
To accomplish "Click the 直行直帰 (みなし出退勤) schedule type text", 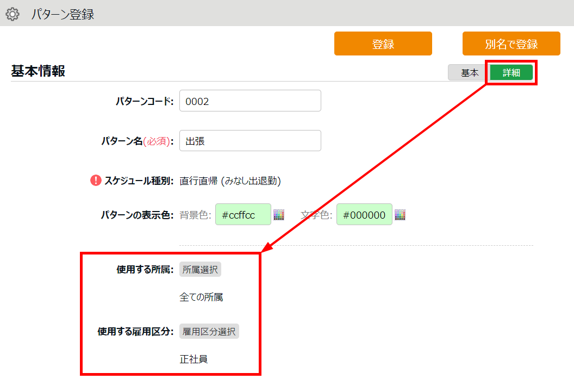I will coord(230,181).
